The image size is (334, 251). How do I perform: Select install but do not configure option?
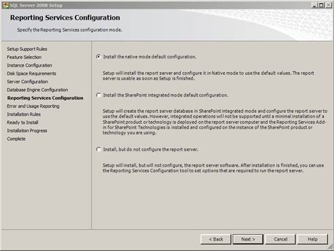[99, 150]
